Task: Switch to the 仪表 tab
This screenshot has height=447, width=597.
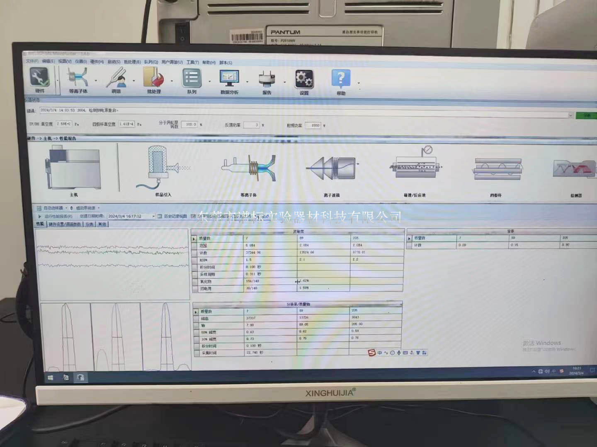Action: [x=90, y=224]
